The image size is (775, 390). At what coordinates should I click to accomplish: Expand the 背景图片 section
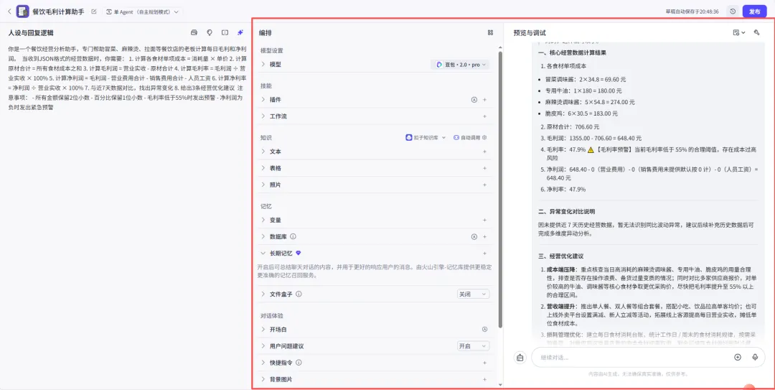263,379
